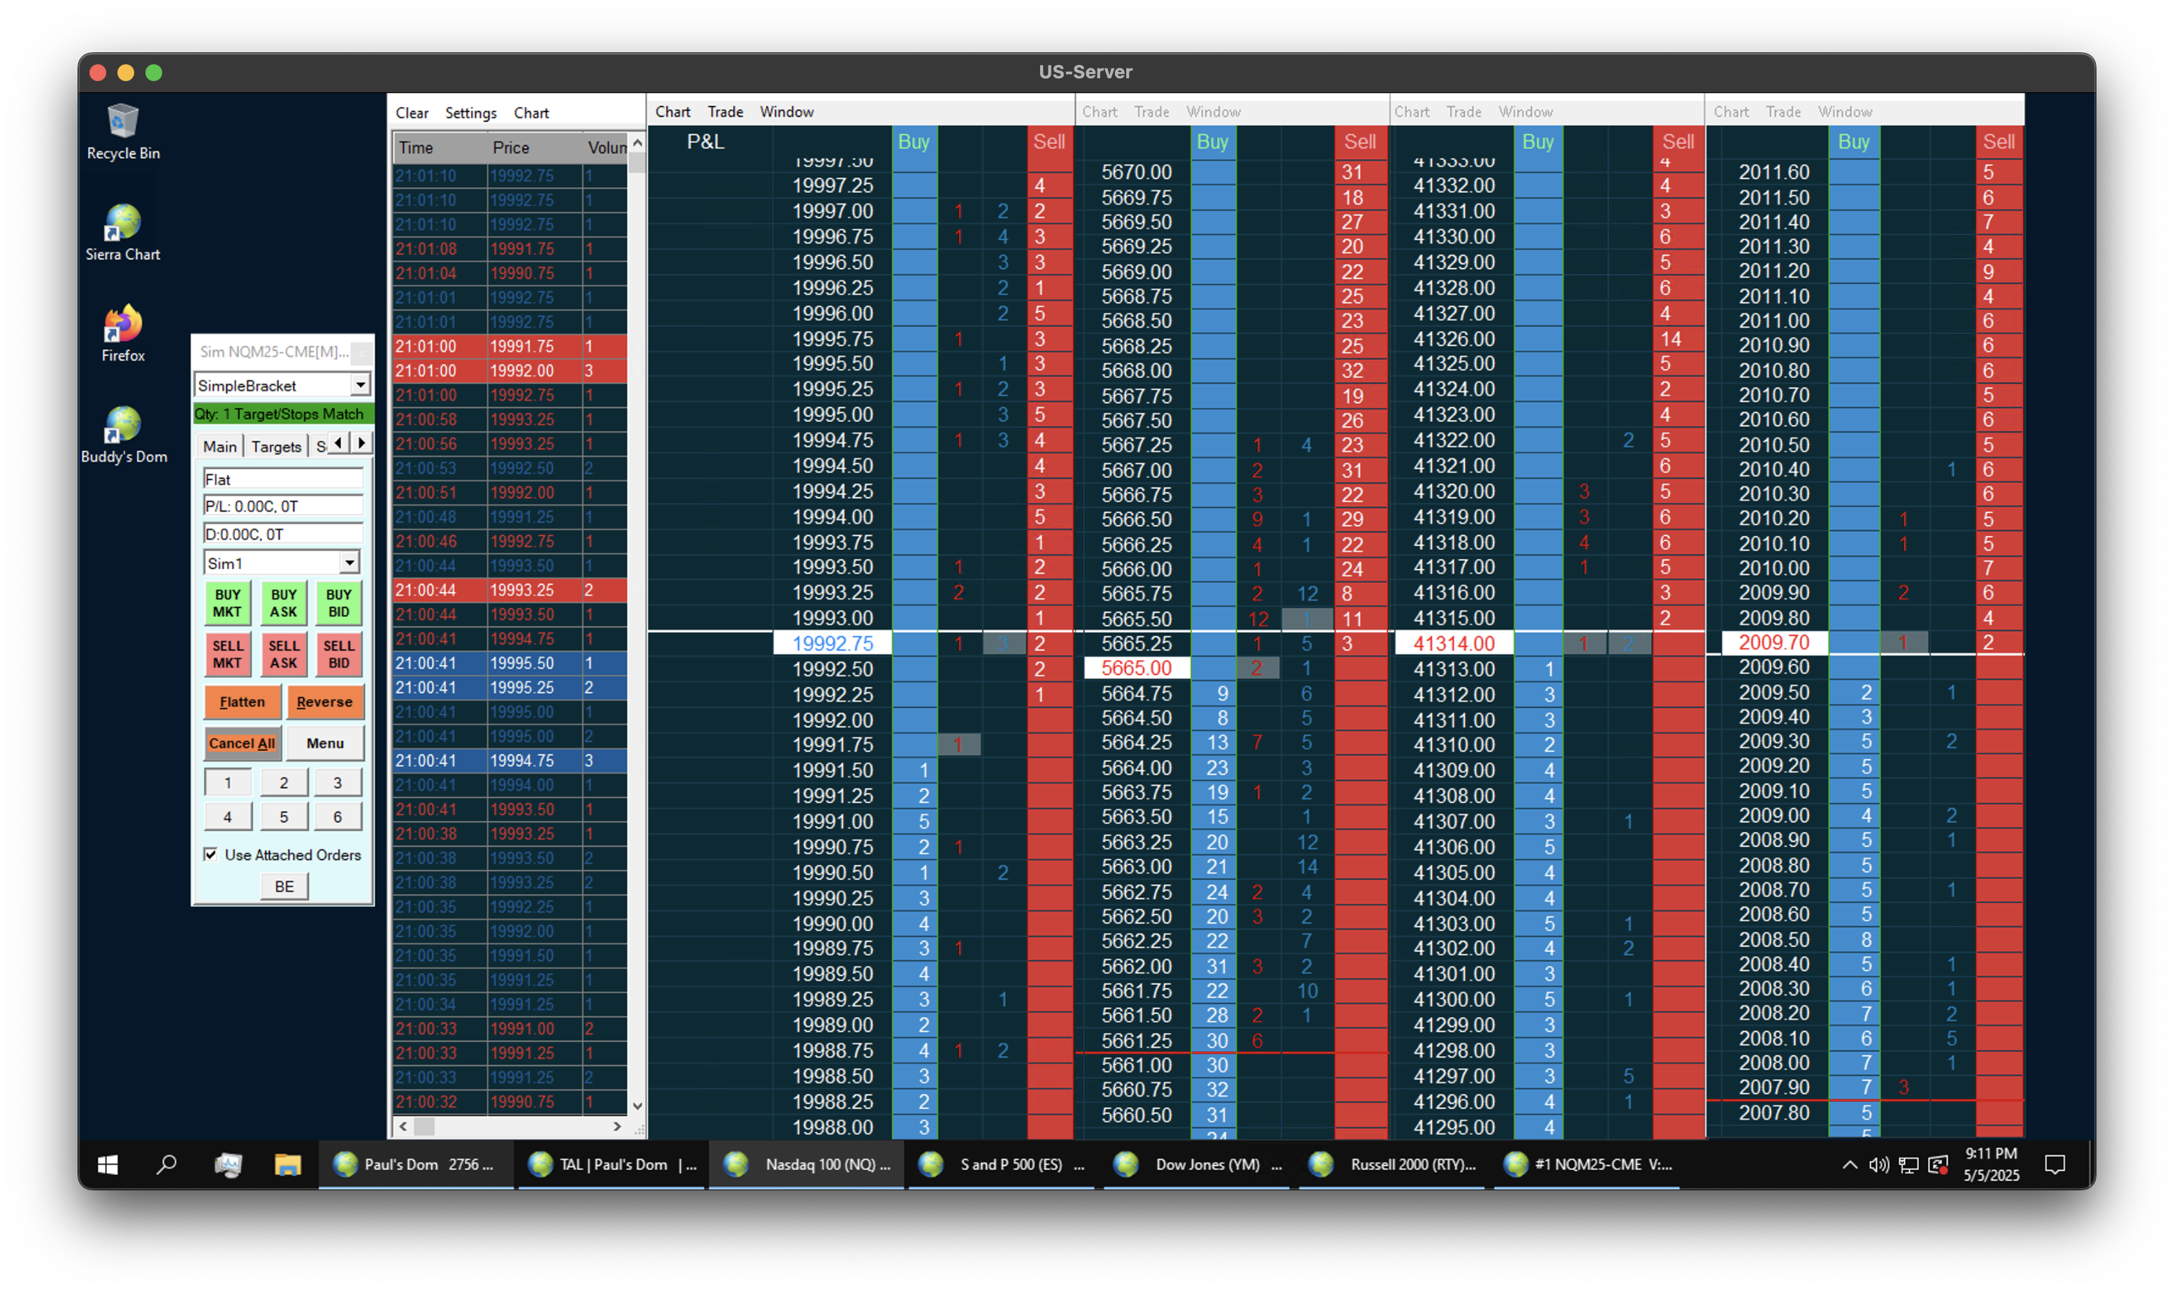
Task: Open File Explorer from the taskbar
Action: (287, 1165)
